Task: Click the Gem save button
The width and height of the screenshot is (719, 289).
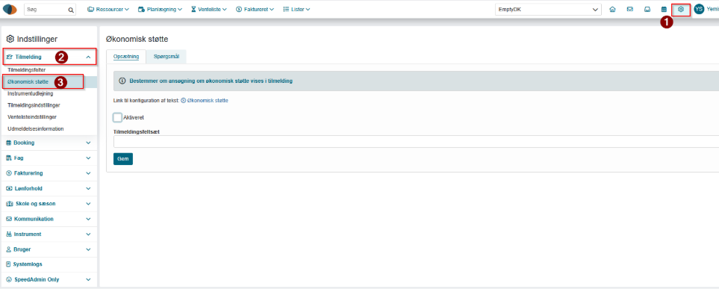Action: [x=123, y=159]
